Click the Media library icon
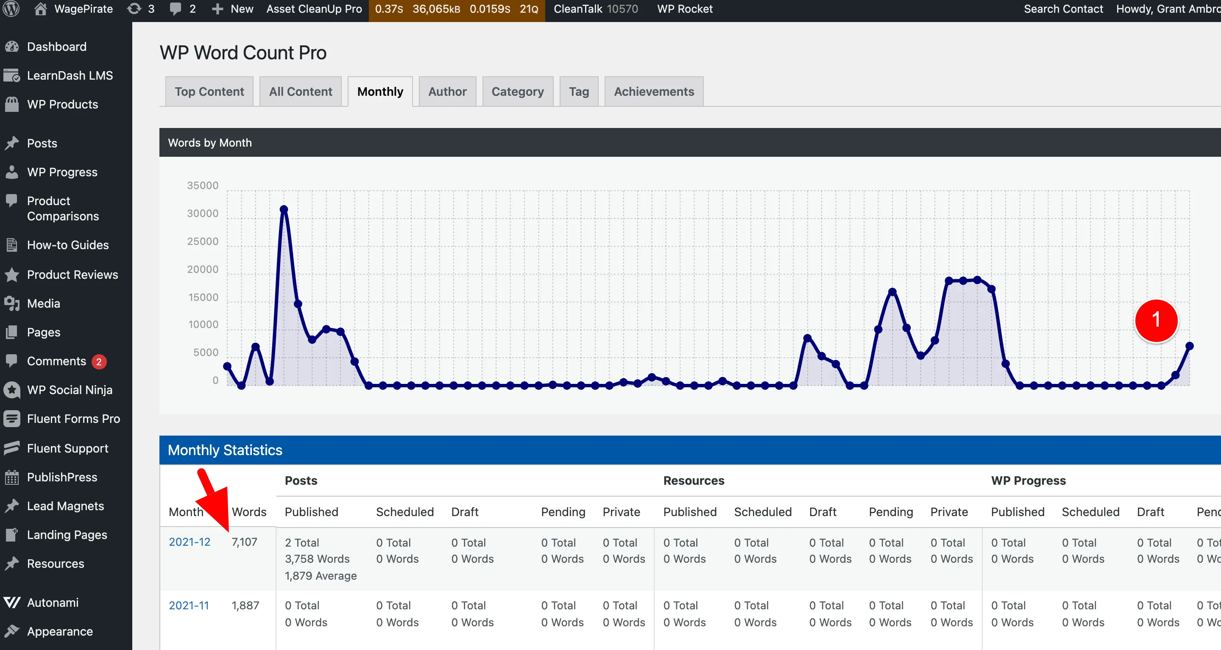Screen dimensions: 1221x650 tap(12, 303)
